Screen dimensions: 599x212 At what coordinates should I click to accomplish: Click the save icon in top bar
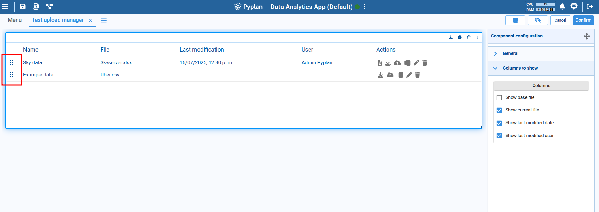(x=23, y=7)
